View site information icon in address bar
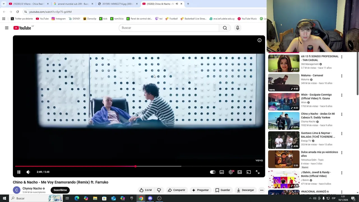The width and height of the screenshot is (359, 202). (26, 12)
